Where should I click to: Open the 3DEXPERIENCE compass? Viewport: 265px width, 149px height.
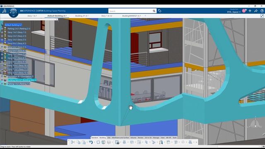tap(13, 13)
